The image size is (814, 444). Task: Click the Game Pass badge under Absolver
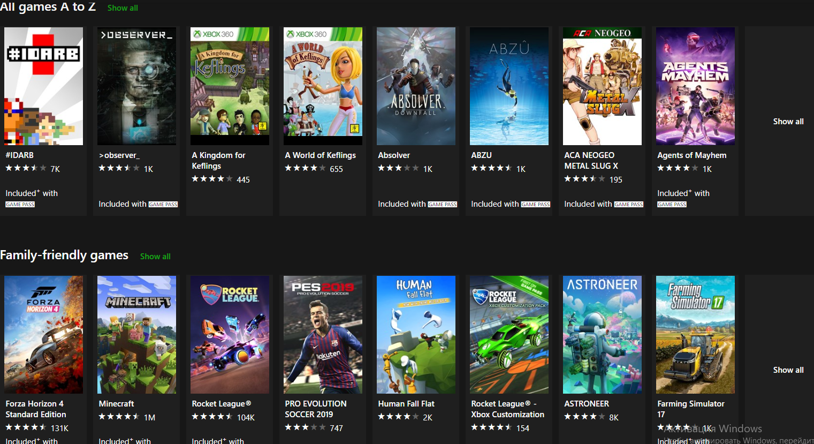[443, 205]
